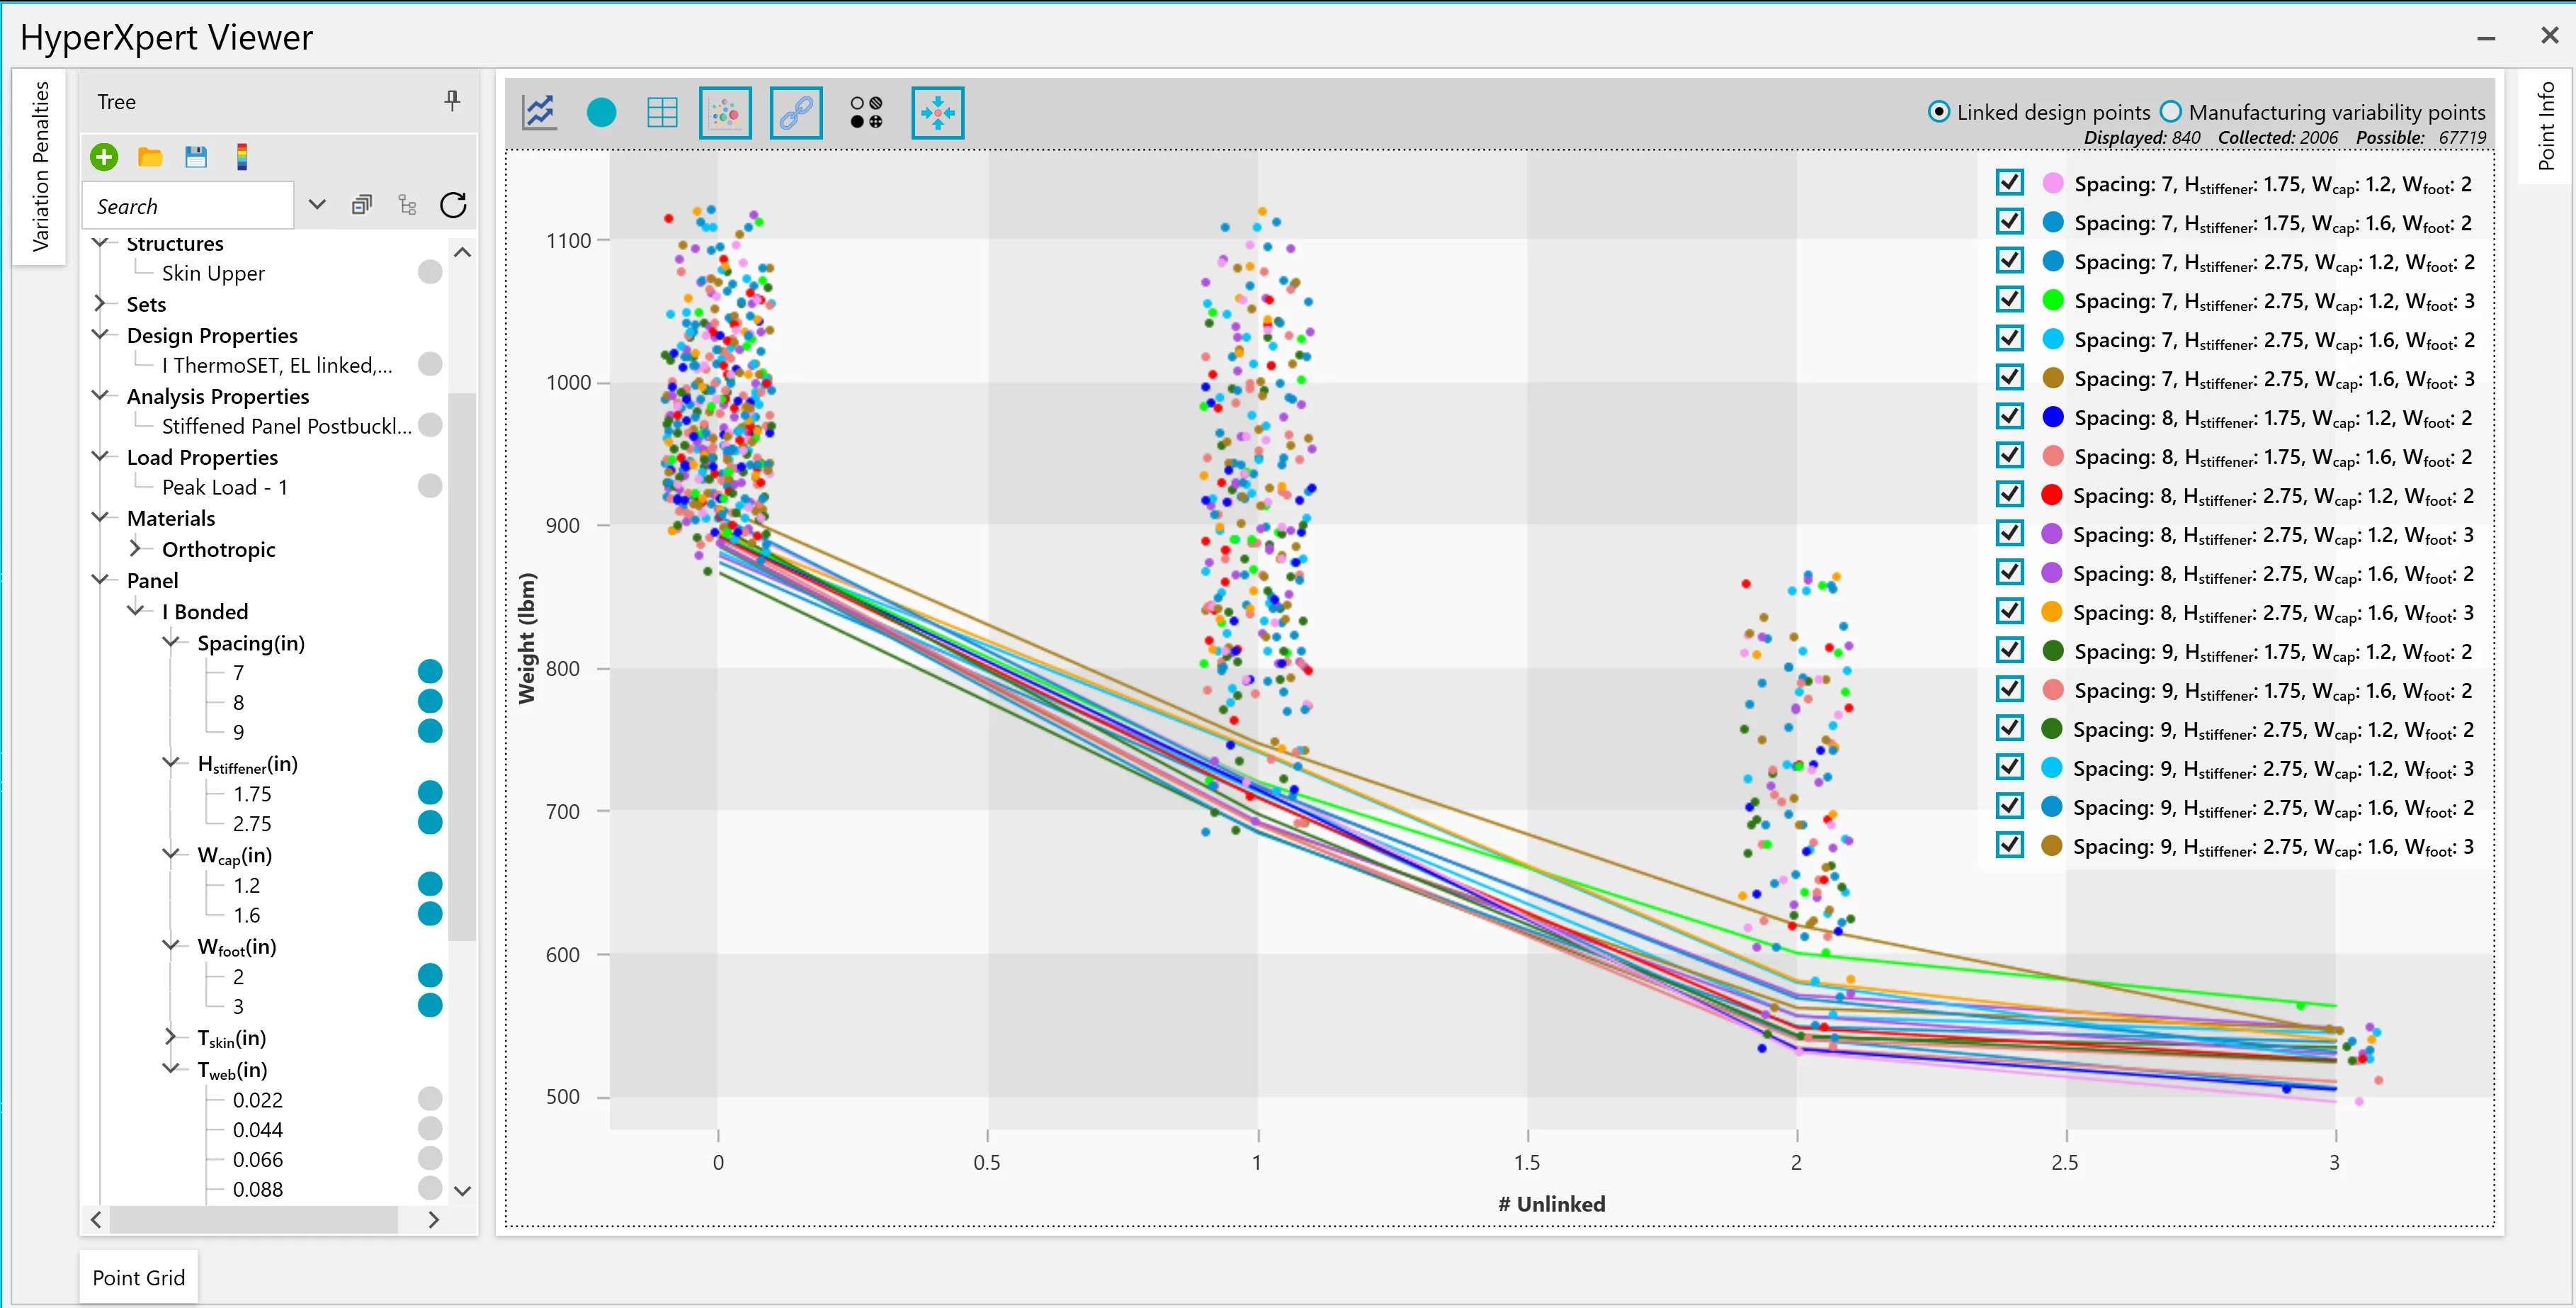Click the fit-to-view arrows icon
Viewport: 2576px width, 1308px height.
pos(937,112)
